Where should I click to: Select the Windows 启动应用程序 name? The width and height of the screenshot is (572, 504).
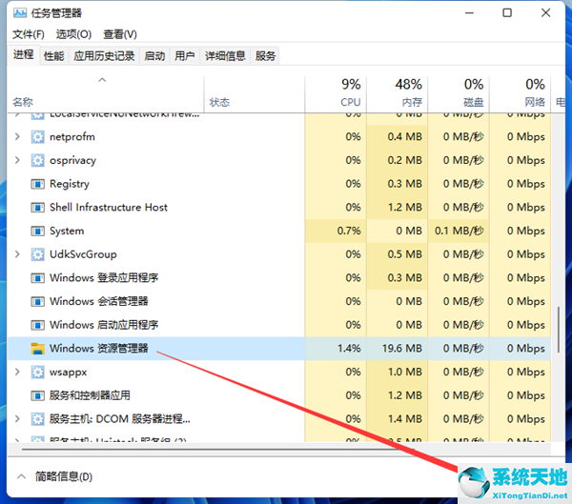click(104, 325)
